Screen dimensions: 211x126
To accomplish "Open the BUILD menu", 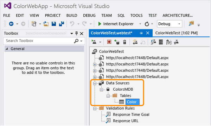I will click(72, 15).
